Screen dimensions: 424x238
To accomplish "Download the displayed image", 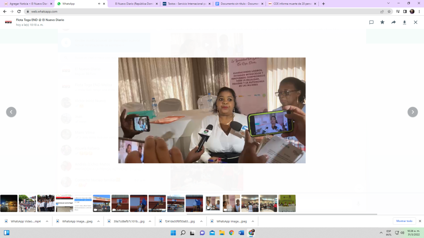I will (x=405, y=22).
